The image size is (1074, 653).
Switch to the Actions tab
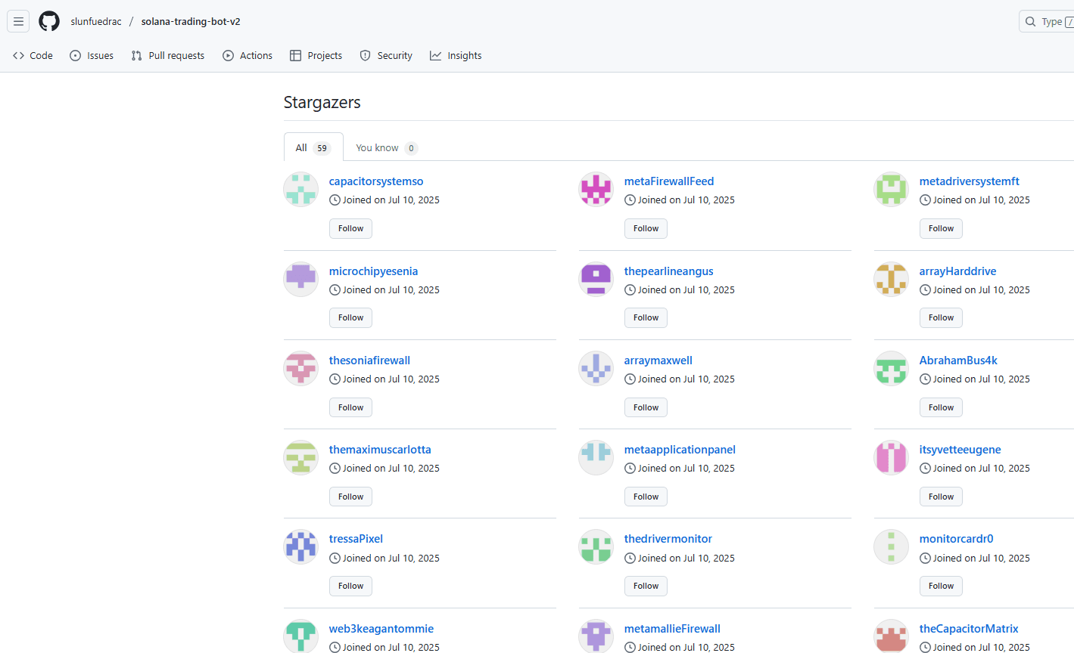(x=247, y=55)
